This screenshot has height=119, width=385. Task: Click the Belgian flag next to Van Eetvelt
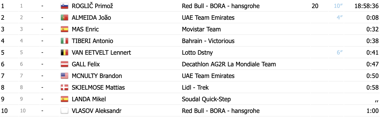(x=65, y=53)
